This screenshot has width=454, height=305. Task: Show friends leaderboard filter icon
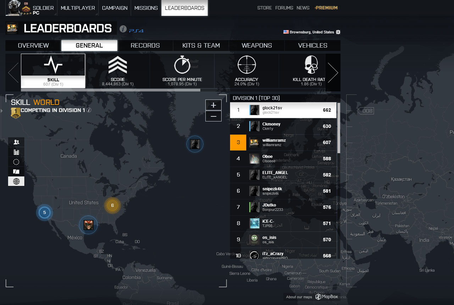tap(16, 142)
